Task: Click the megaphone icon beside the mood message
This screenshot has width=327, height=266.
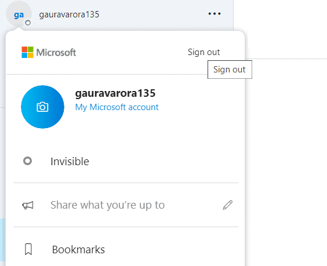Action: pyautogui.click(x=28, y=205)
